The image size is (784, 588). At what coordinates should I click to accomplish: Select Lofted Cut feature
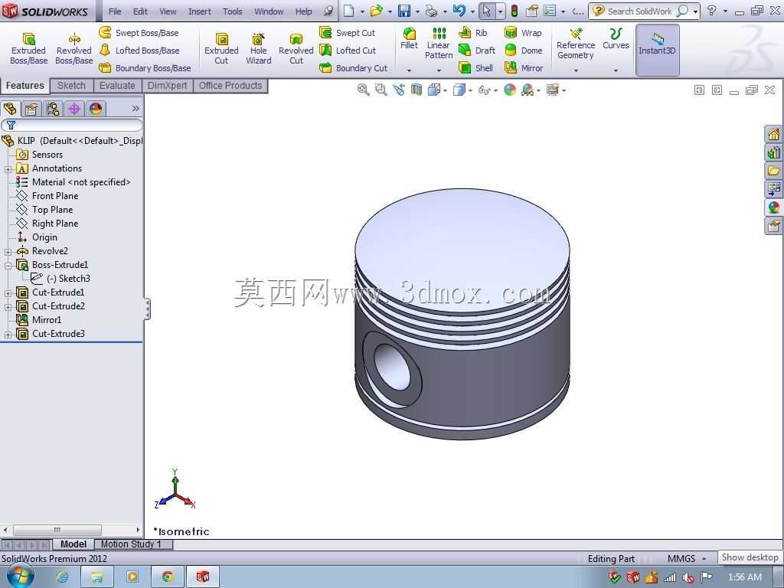[348, 51]
